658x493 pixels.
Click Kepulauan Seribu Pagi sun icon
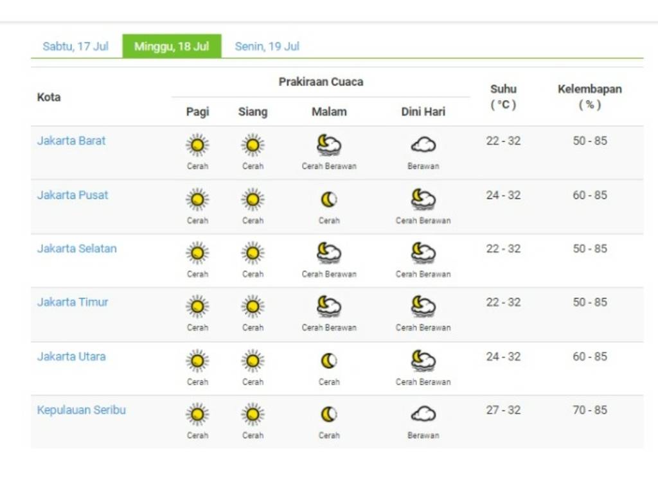point(197,415)
